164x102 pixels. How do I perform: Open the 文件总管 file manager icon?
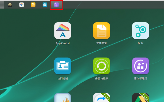101,31
